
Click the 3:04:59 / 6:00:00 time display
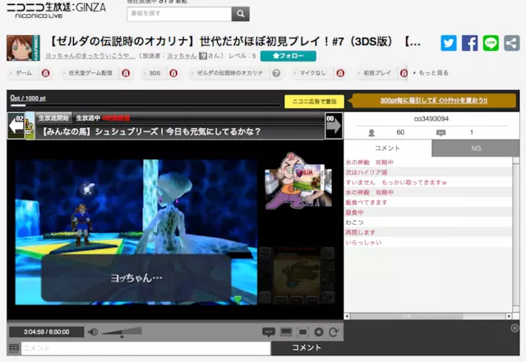click(46, 332)
